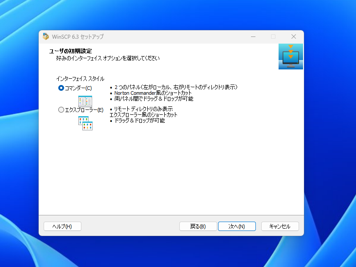Minimize the WinSCP setup window

click(253, 36)
